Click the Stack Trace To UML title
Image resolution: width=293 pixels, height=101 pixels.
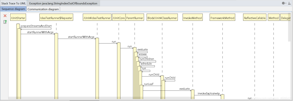pyautogui.click(x=14, y=3)
